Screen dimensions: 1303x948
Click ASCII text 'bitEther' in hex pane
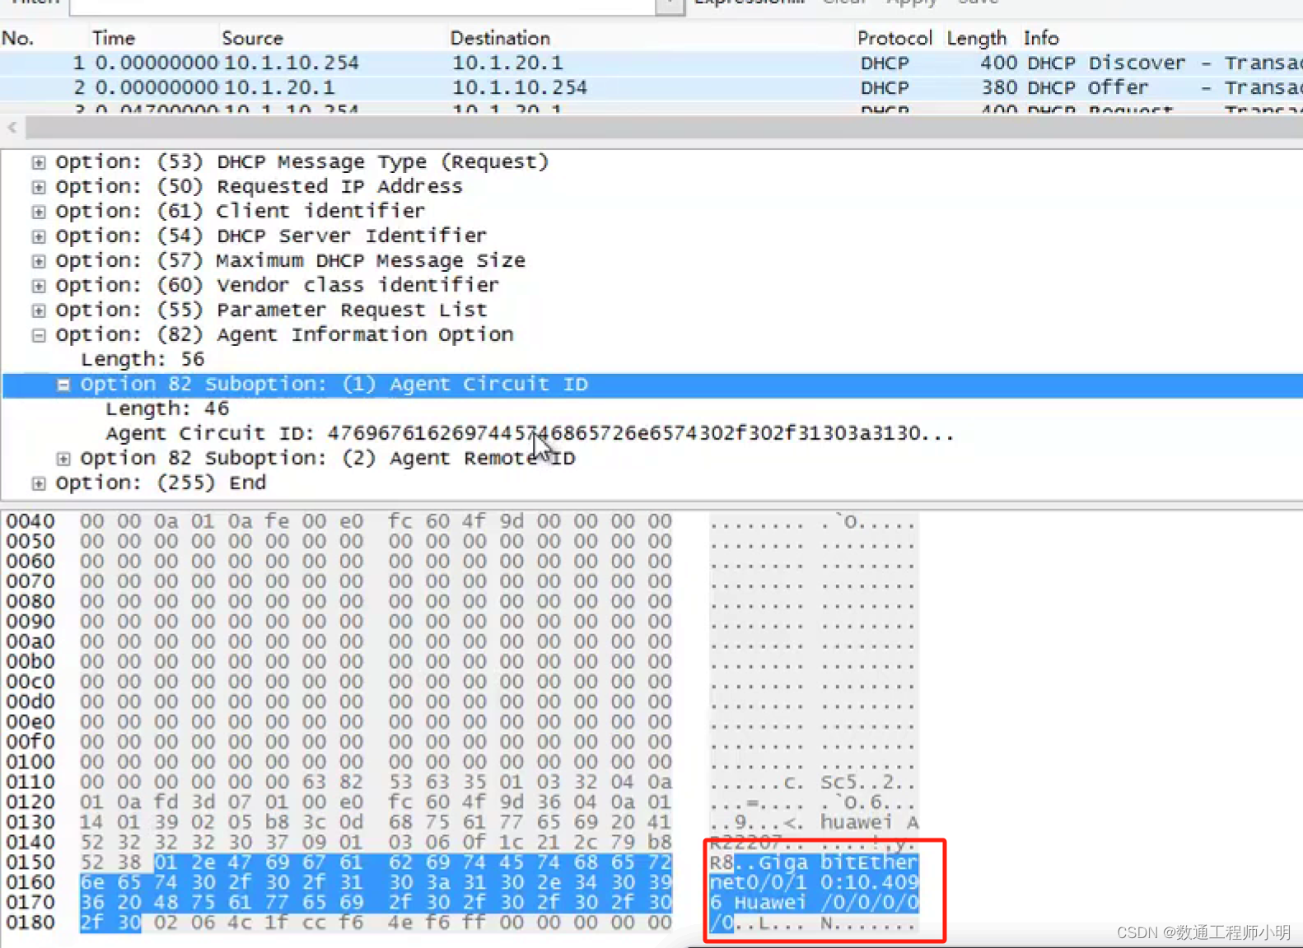coord(869,862)
